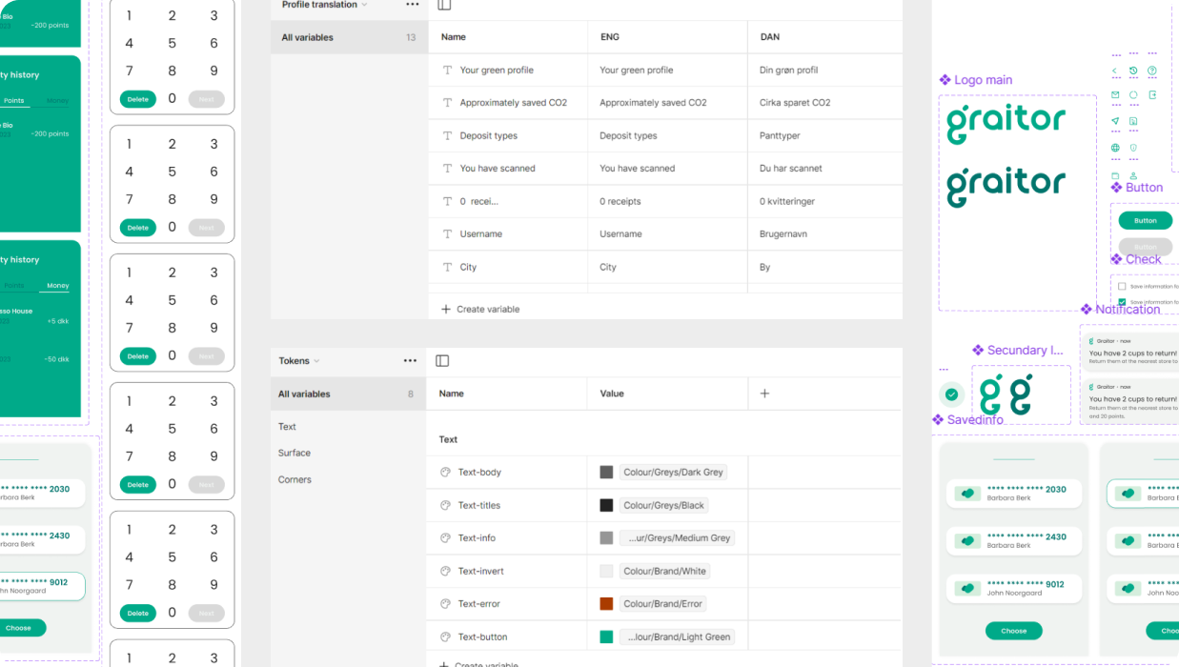Click the send paper plane icon
Screen dimensions: 1179x667
tap(1115, 121)
